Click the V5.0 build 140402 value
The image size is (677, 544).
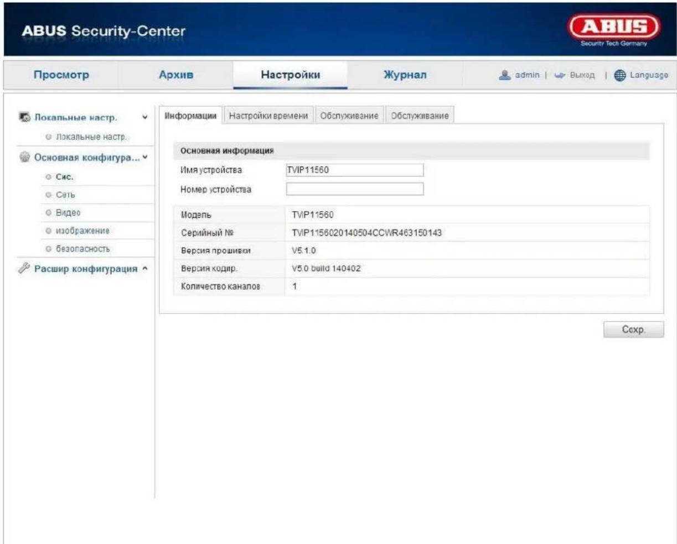pyautogui.click(x=327, y=269)
